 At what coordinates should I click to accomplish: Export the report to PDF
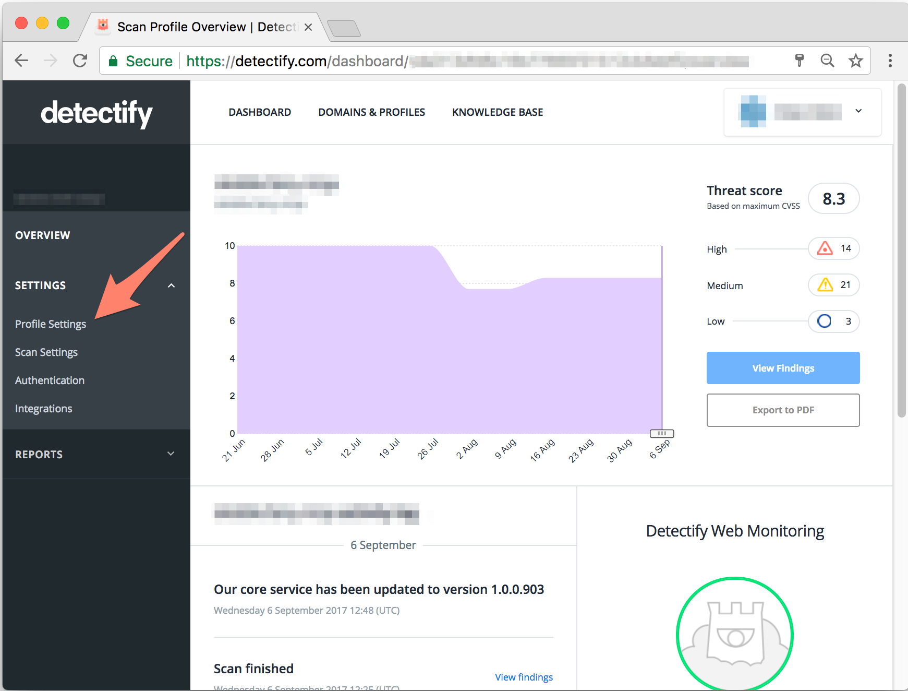click(x=782, y=410)
